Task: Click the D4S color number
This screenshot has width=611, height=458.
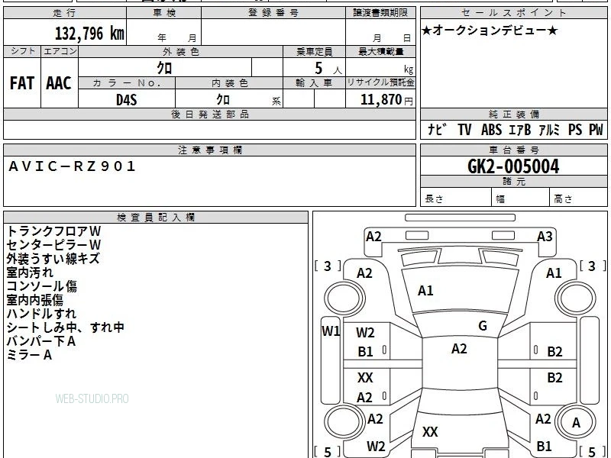Action: (127, 100)
